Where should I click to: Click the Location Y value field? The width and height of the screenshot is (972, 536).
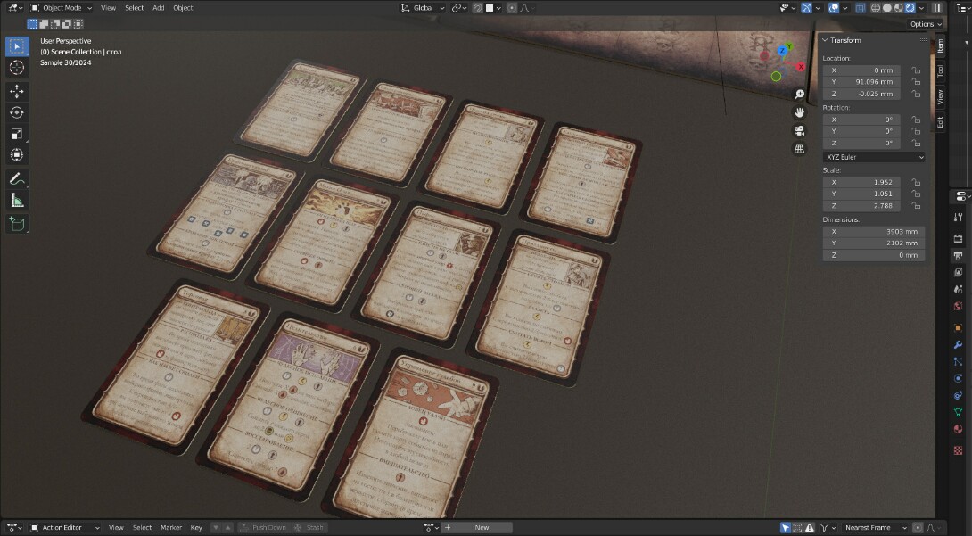pyautogui.click(x=861, y=82)
